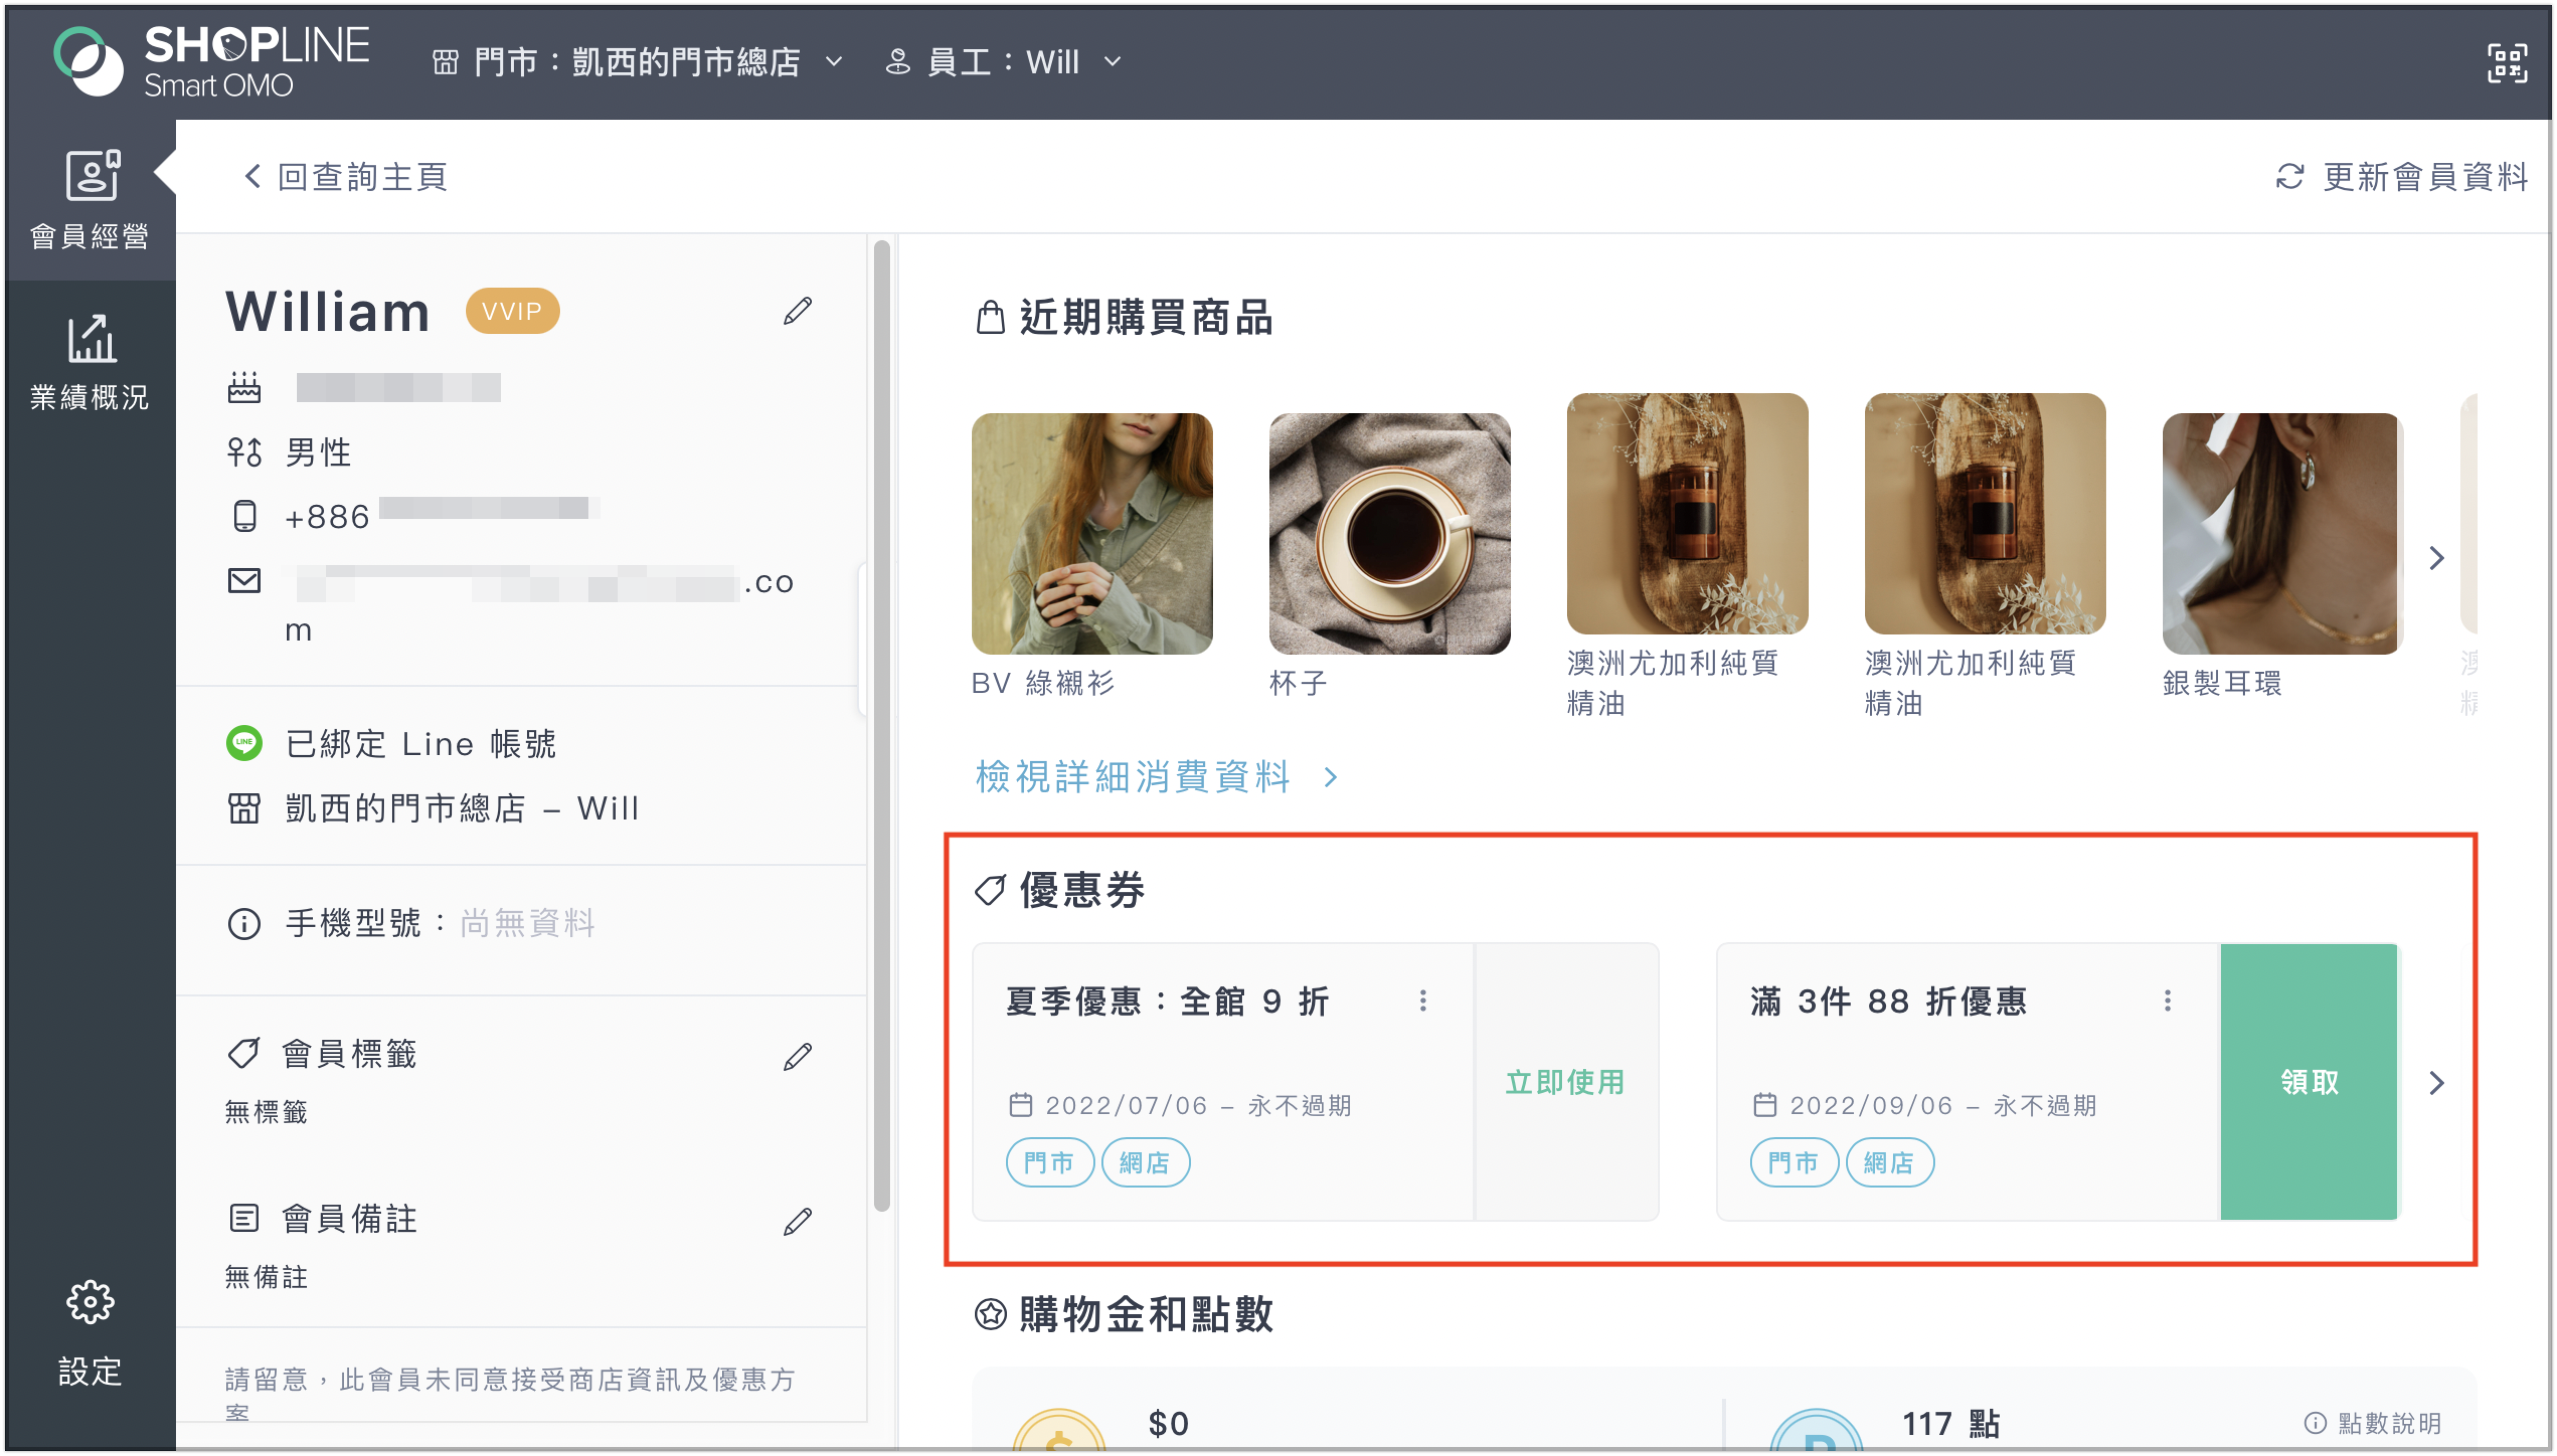This screenshot has height=1456, width=2557.
Task: Show next coupons with arrow
Action: [2437, 1083]
